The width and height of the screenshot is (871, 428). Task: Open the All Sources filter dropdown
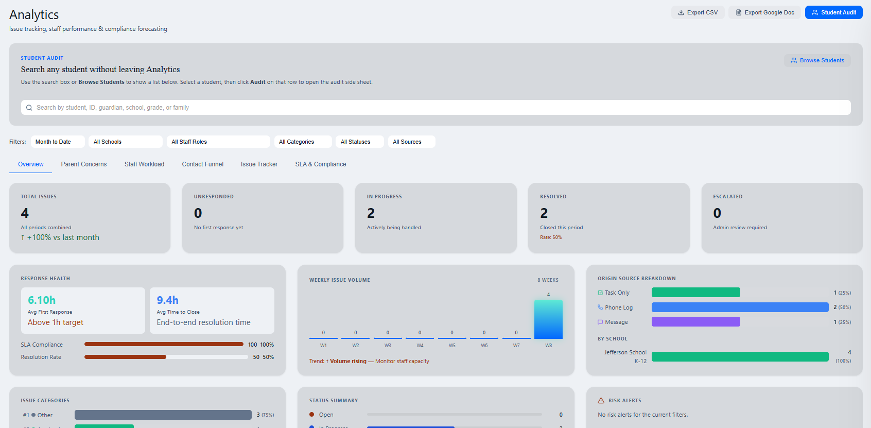coord(412,142)
